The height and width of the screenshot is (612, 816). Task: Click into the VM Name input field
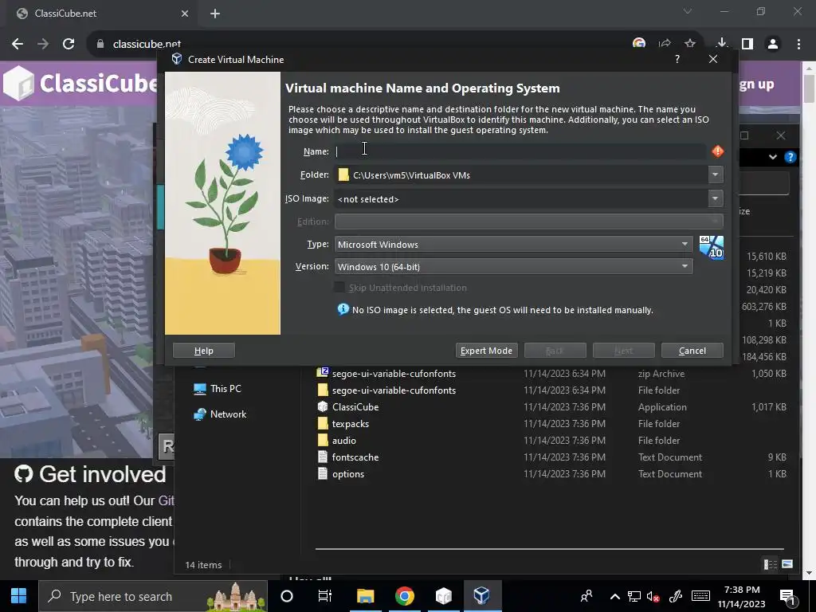(520, 151)
